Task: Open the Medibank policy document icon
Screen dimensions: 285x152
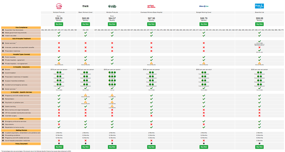Action: tap(151, 144)
